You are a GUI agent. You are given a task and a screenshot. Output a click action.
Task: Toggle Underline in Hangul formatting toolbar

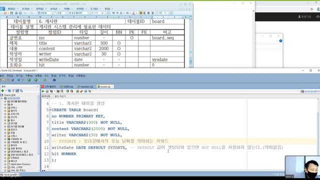[x=121, y=13]
